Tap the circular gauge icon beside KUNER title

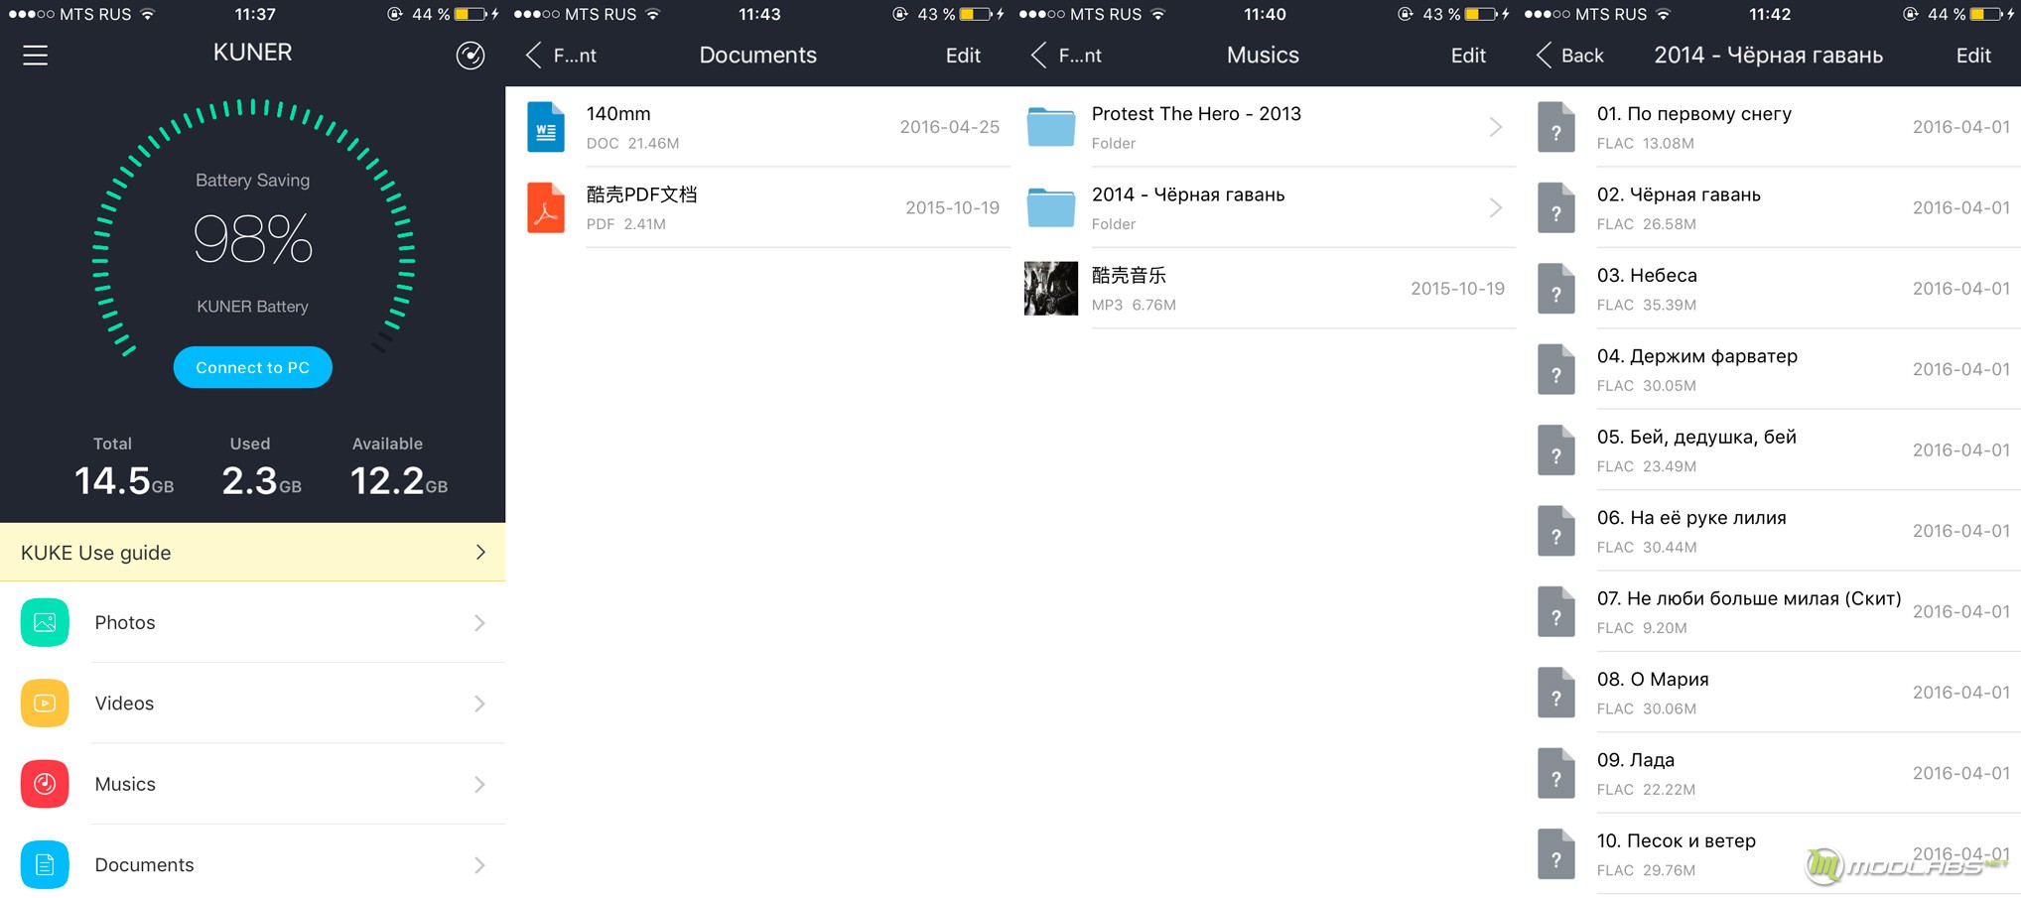tap(471, 56)
